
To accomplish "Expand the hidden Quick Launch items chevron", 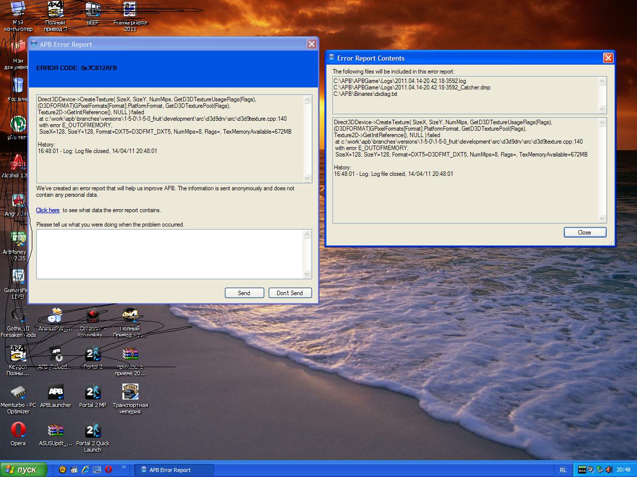I will pos(124,467).
